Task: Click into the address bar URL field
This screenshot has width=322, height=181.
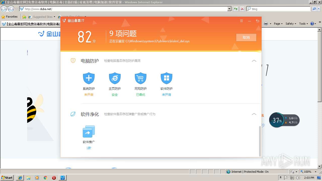Action: tap(123, 9)
